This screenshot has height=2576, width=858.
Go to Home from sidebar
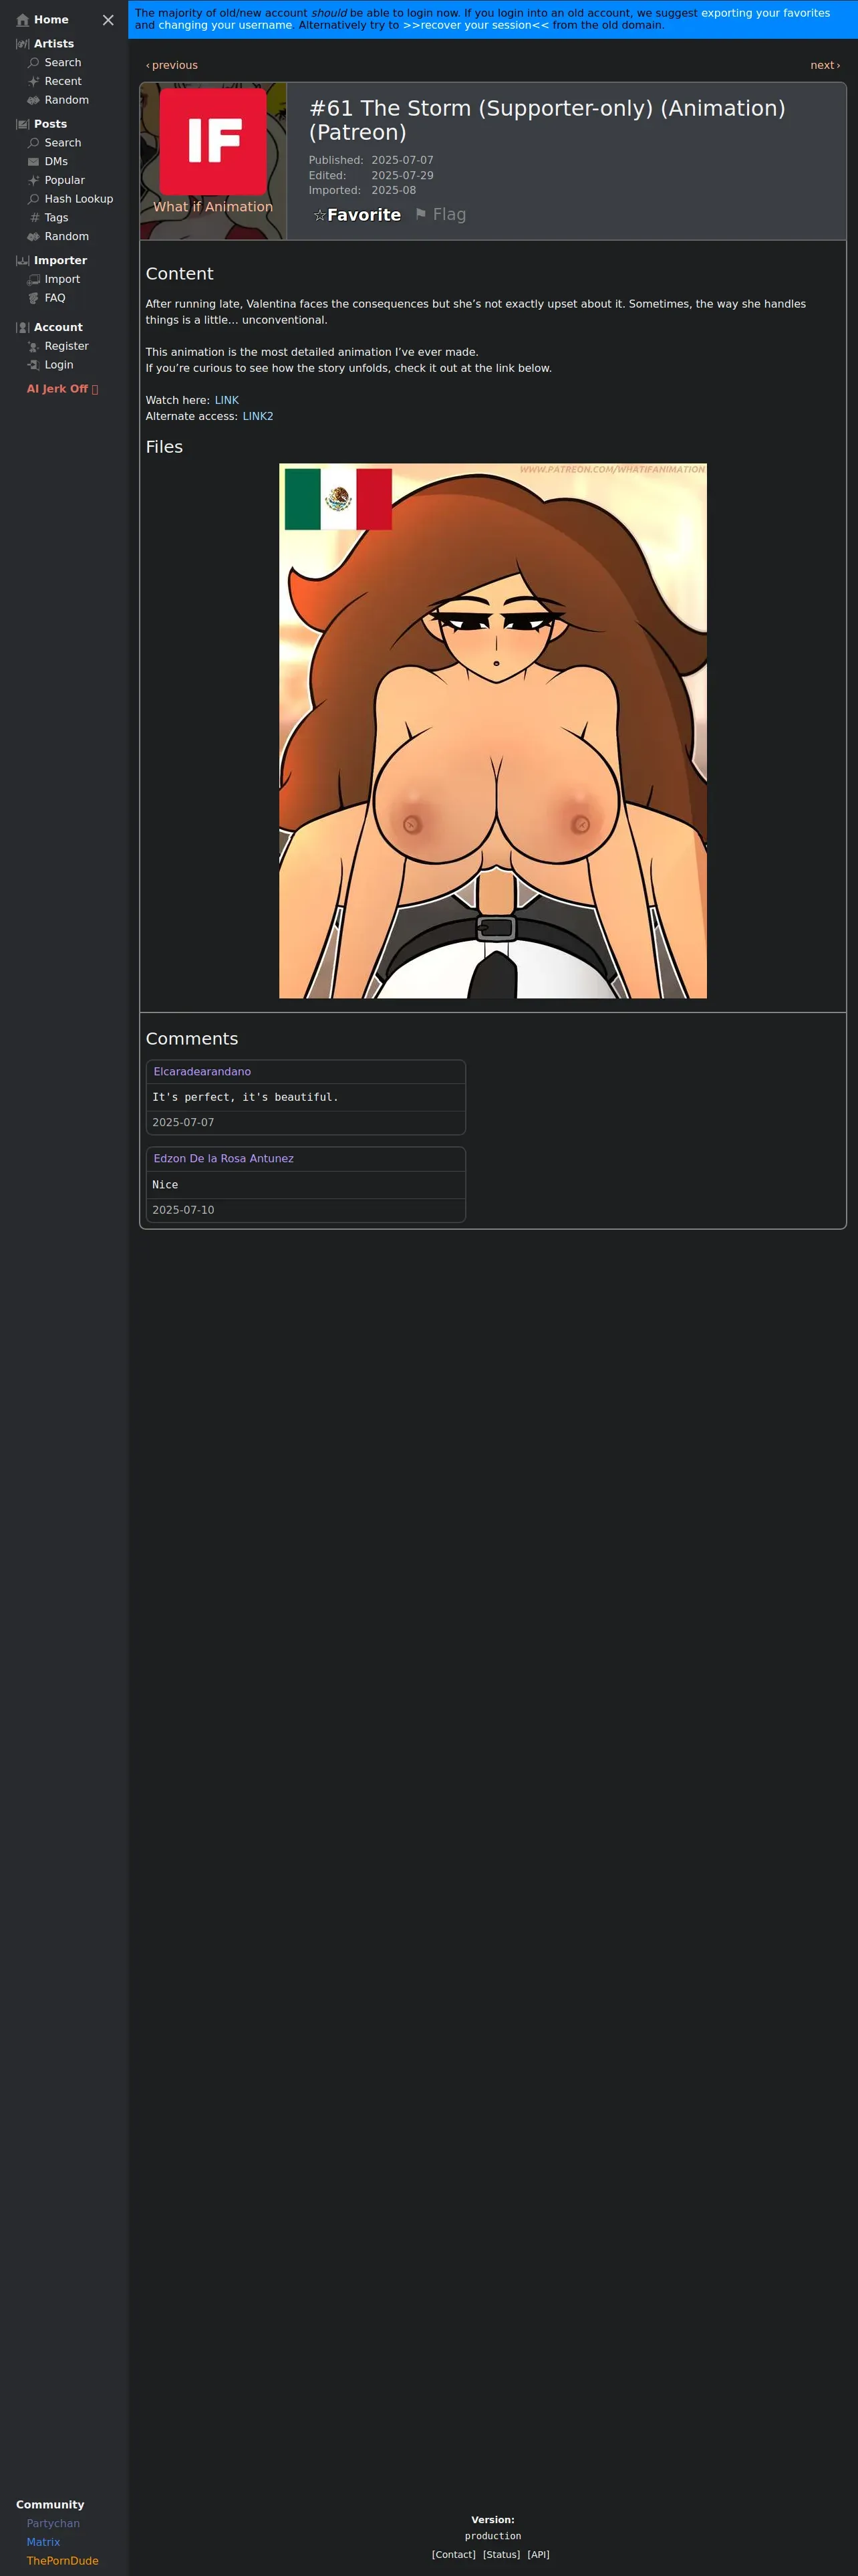(51, 20)
